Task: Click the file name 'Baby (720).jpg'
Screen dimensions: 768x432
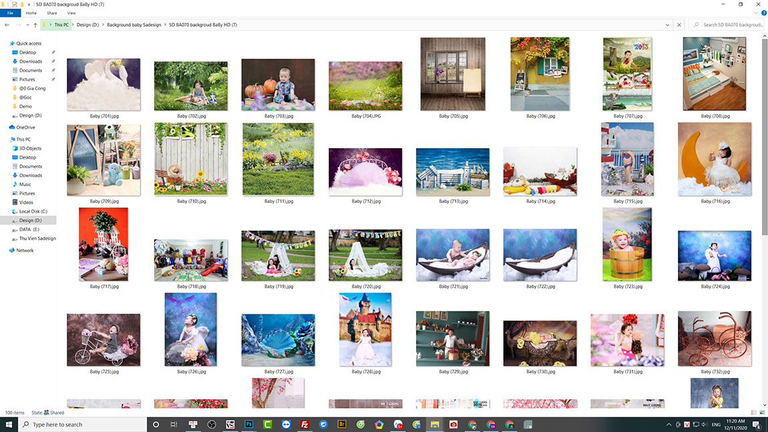Action: pos(366,286)
